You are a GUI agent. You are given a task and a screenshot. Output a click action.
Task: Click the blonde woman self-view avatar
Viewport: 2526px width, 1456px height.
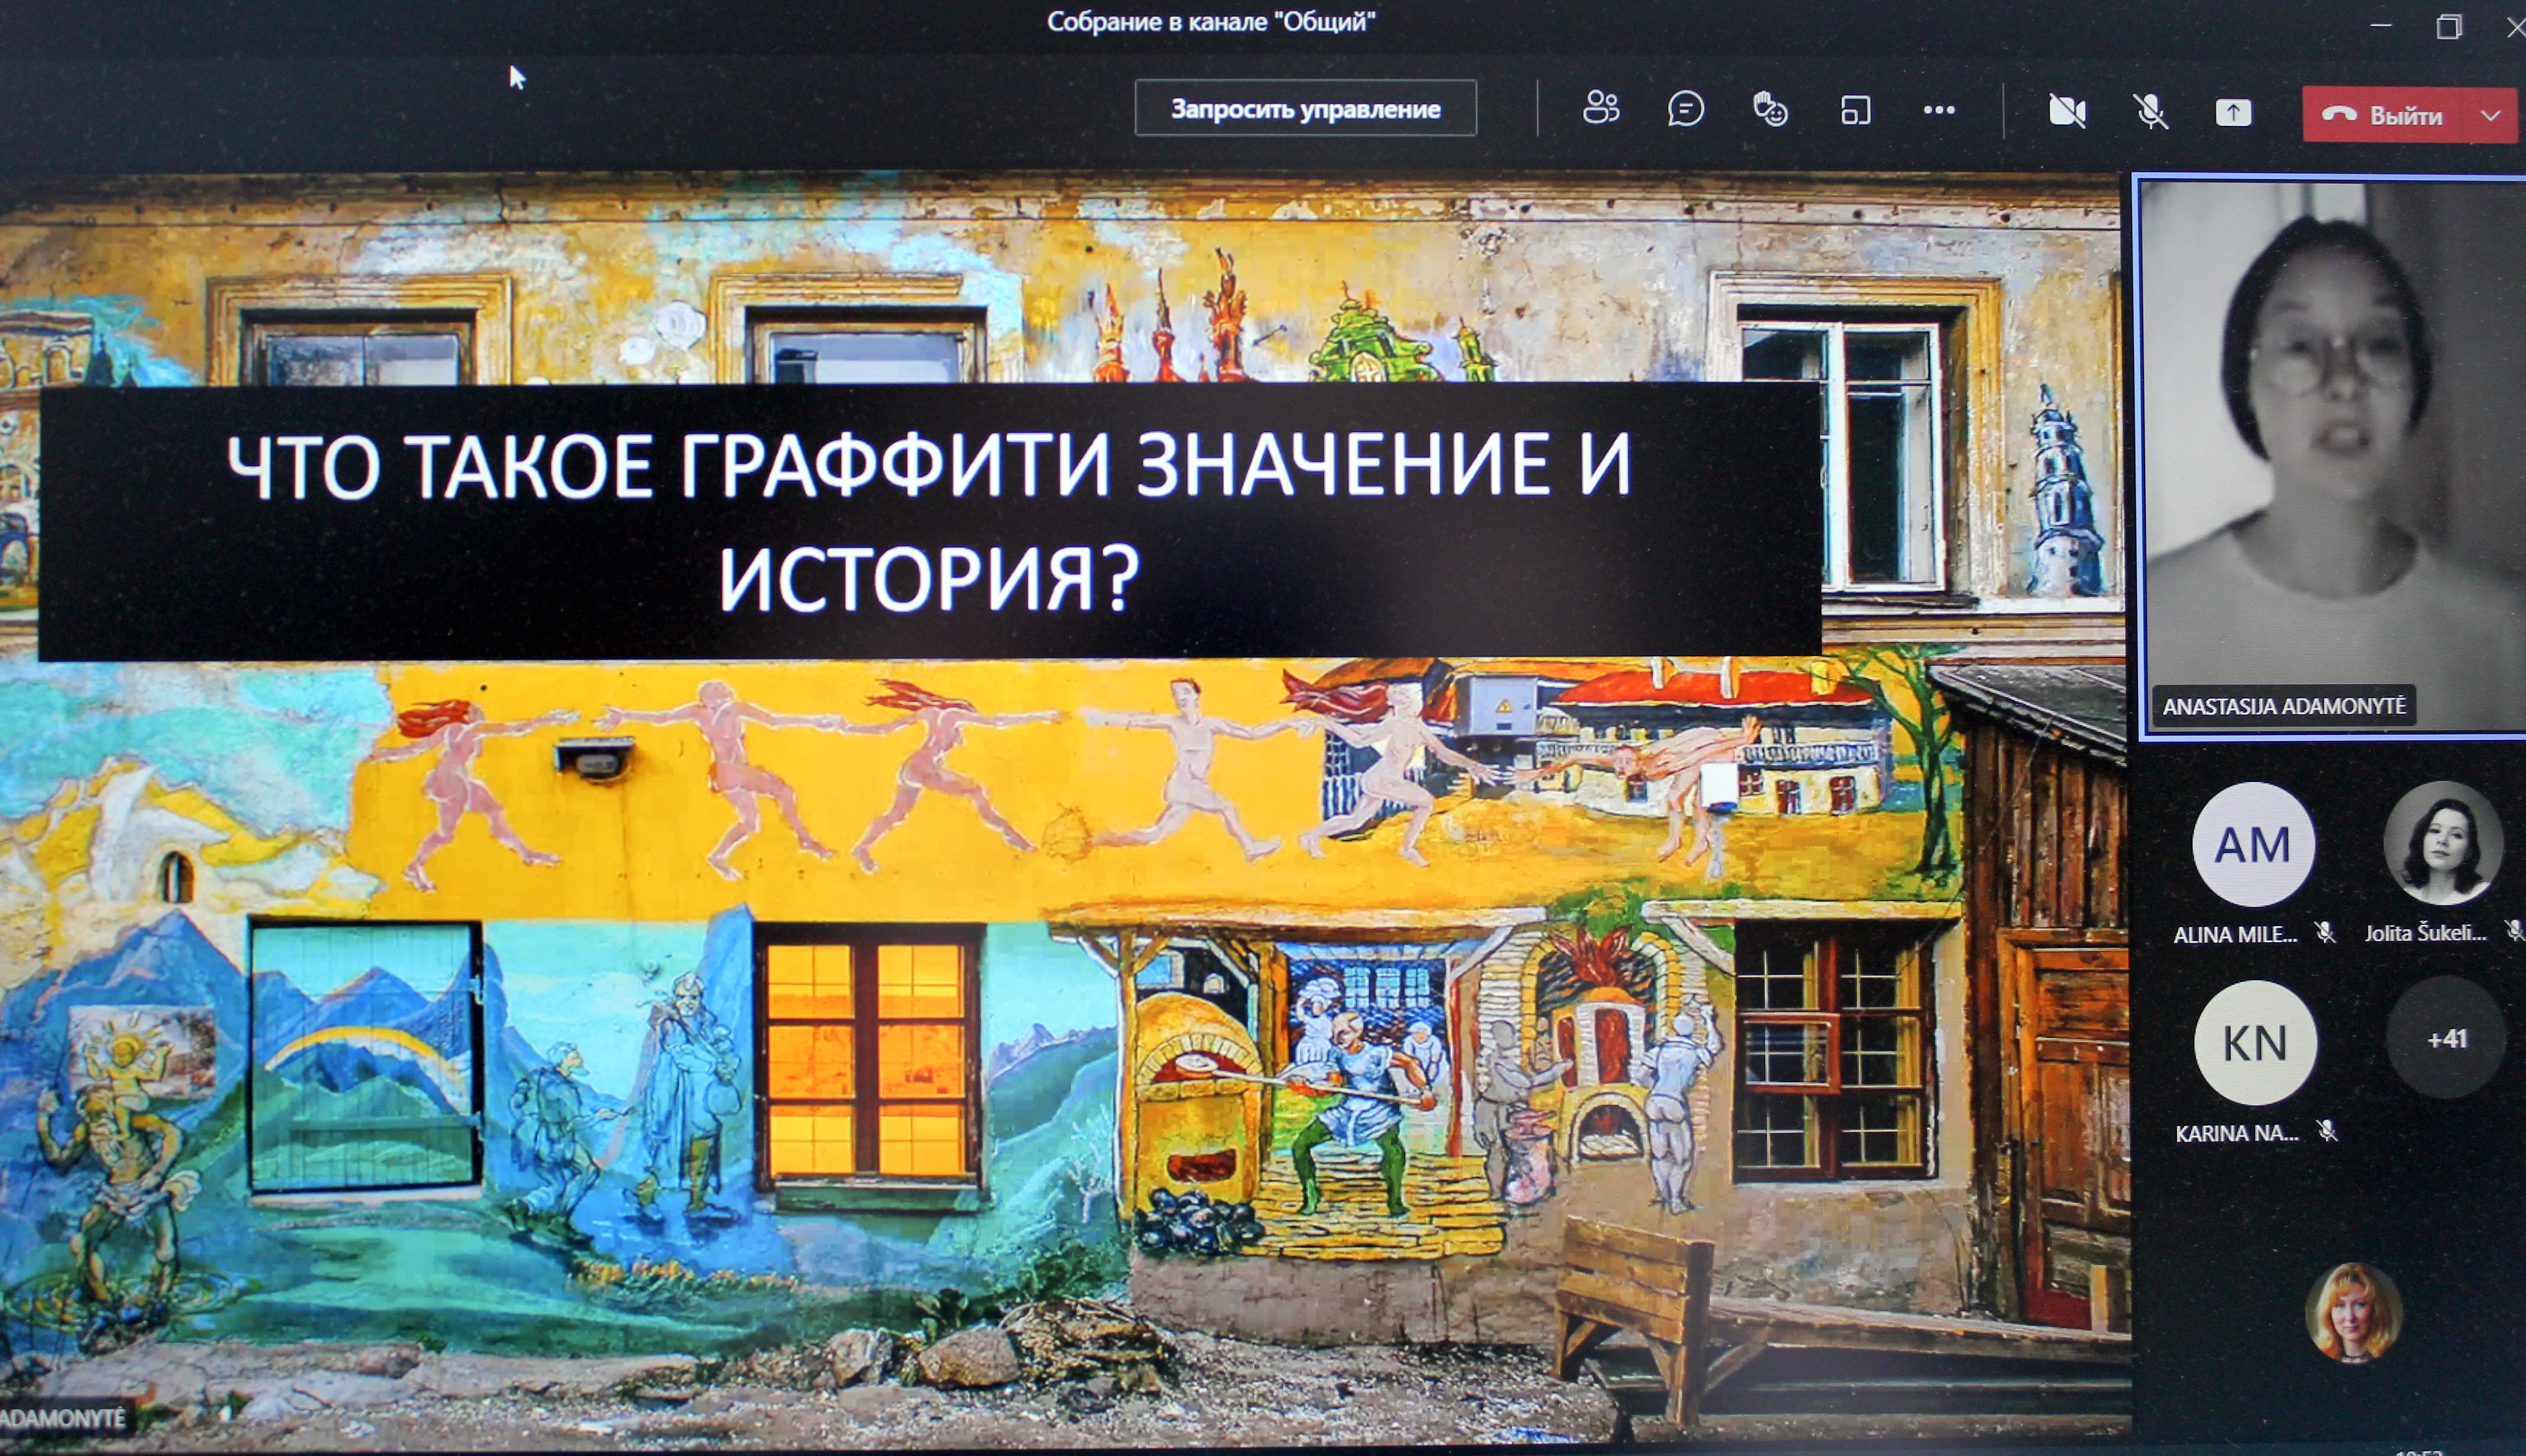pyautogui.click(x=2353, y=1313)
